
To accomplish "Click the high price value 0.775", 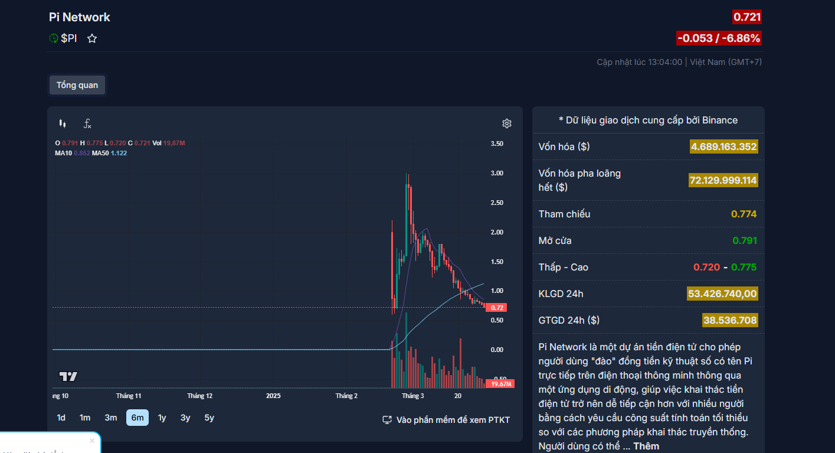I will coord(744,267).
